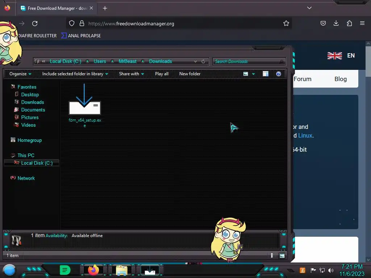This screenshot has height=278, width=371.
Task: Switch to Firefox from the taskbar
Action: click(x=93, y=270)
